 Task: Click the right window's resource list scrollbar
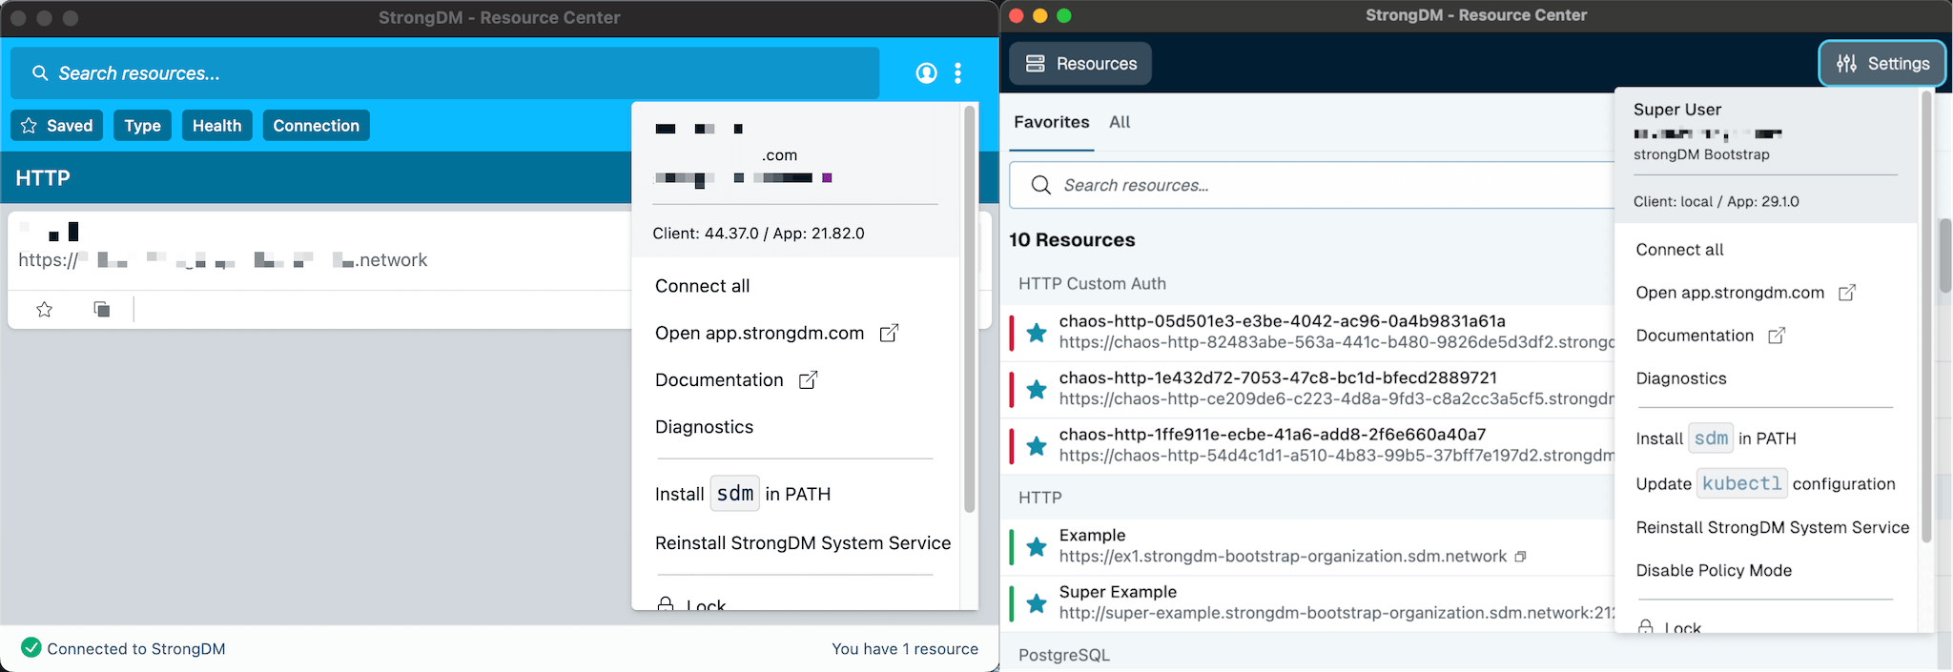tap(1945, 255)
